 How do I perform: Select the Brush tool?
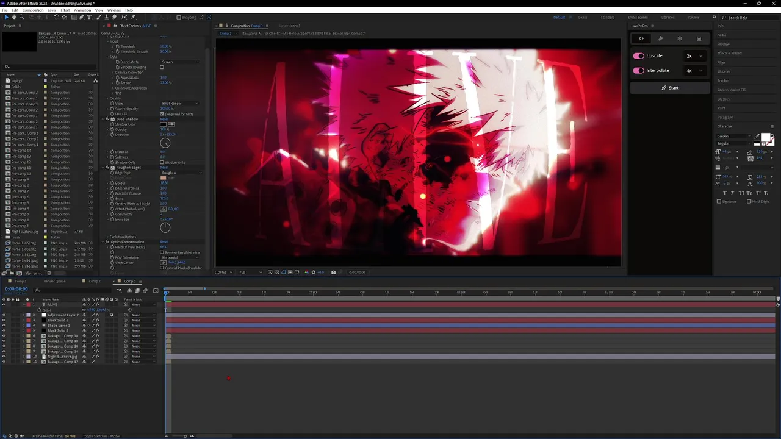click(x=99, y=17)
